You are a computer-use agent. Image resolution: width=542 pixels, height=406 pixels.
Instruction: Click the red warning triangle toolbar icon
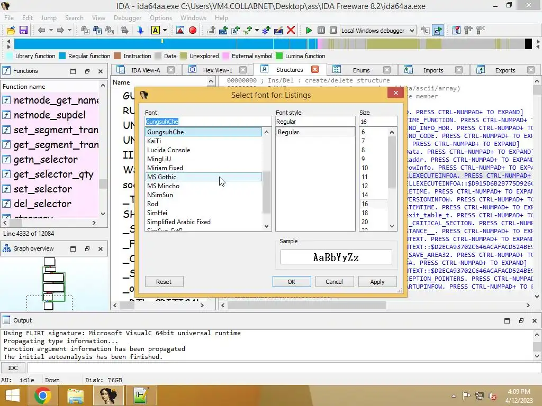pyautogui.click(x=180, y=30)
